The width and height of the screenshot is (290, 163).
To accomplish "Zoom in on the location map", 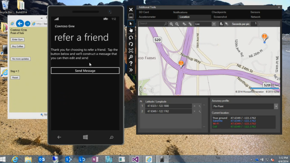I will click(x=171, y=24).
